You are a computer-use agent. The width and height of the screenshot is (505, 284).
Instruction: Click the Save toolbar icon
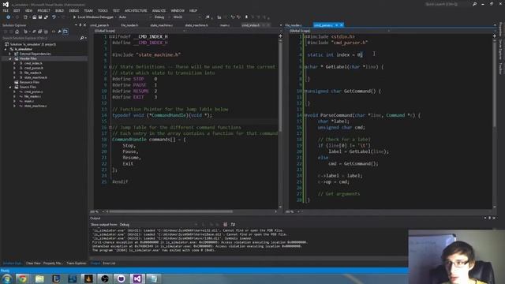click(x=40, y=17)
